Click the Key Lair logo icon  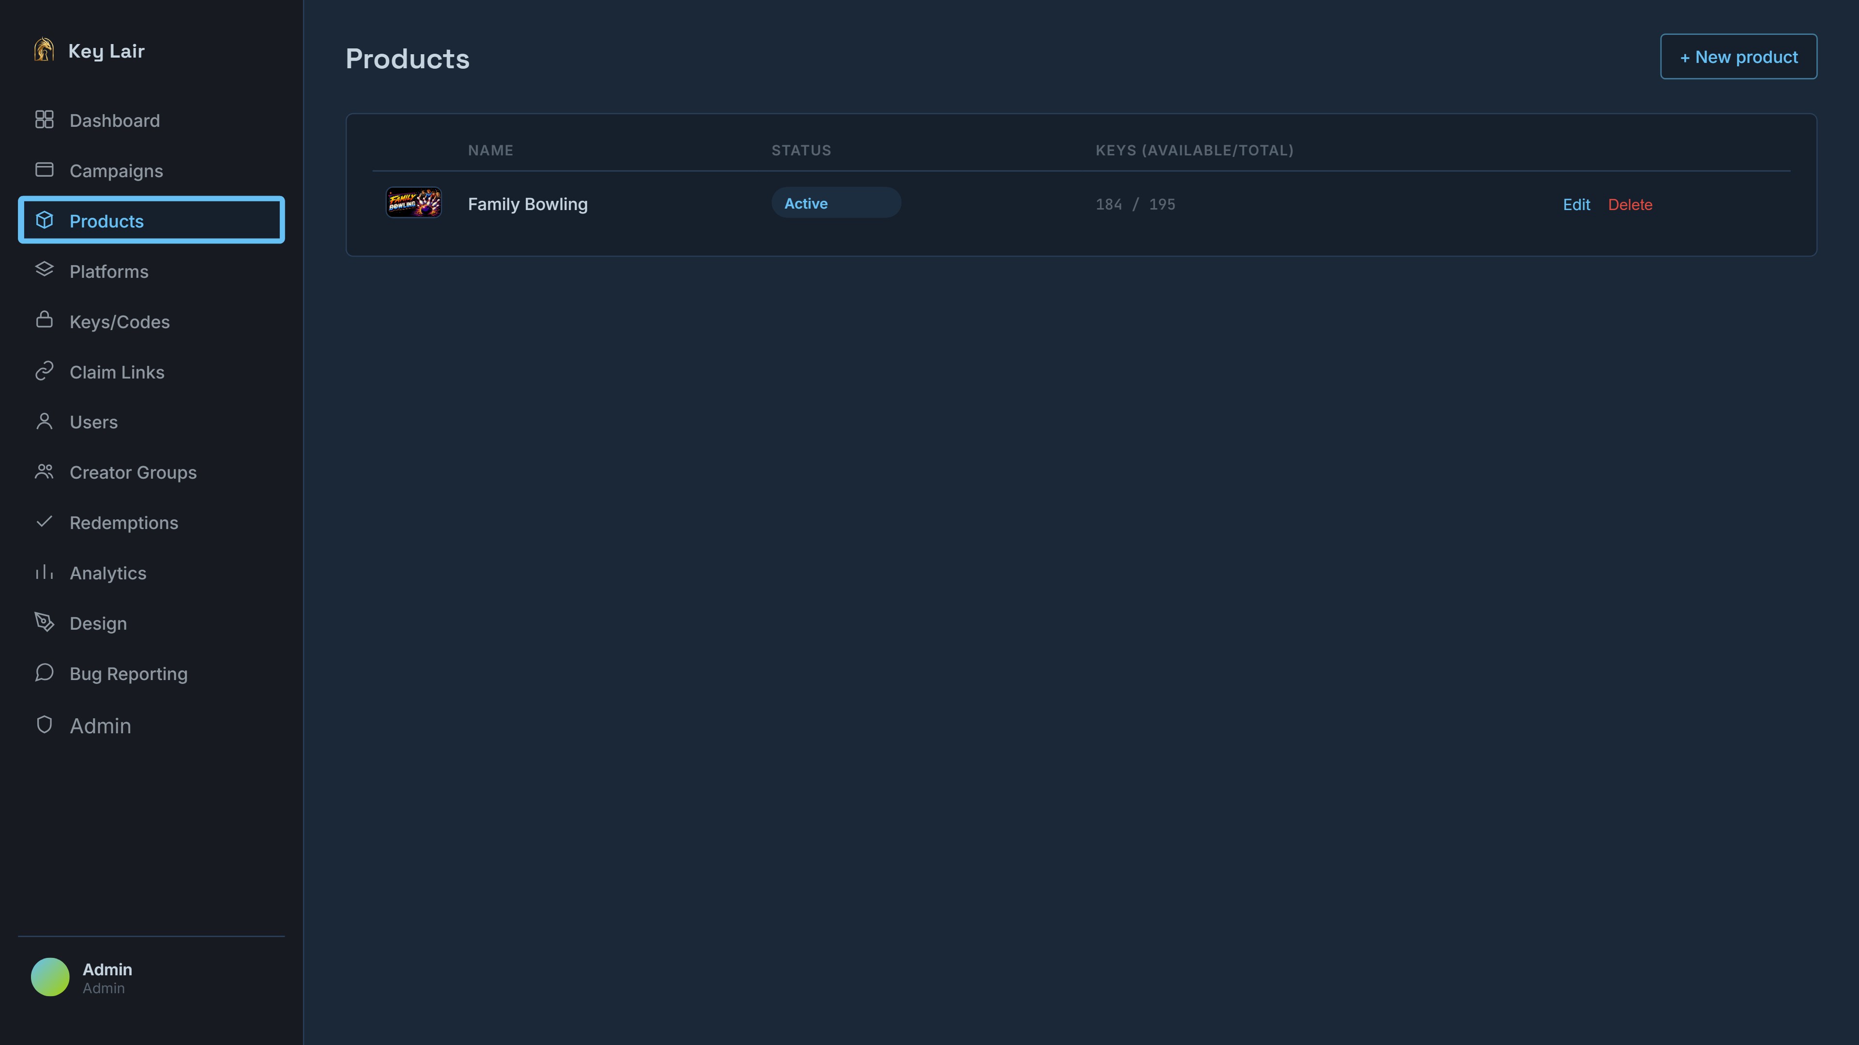click(x=44, y=50)
